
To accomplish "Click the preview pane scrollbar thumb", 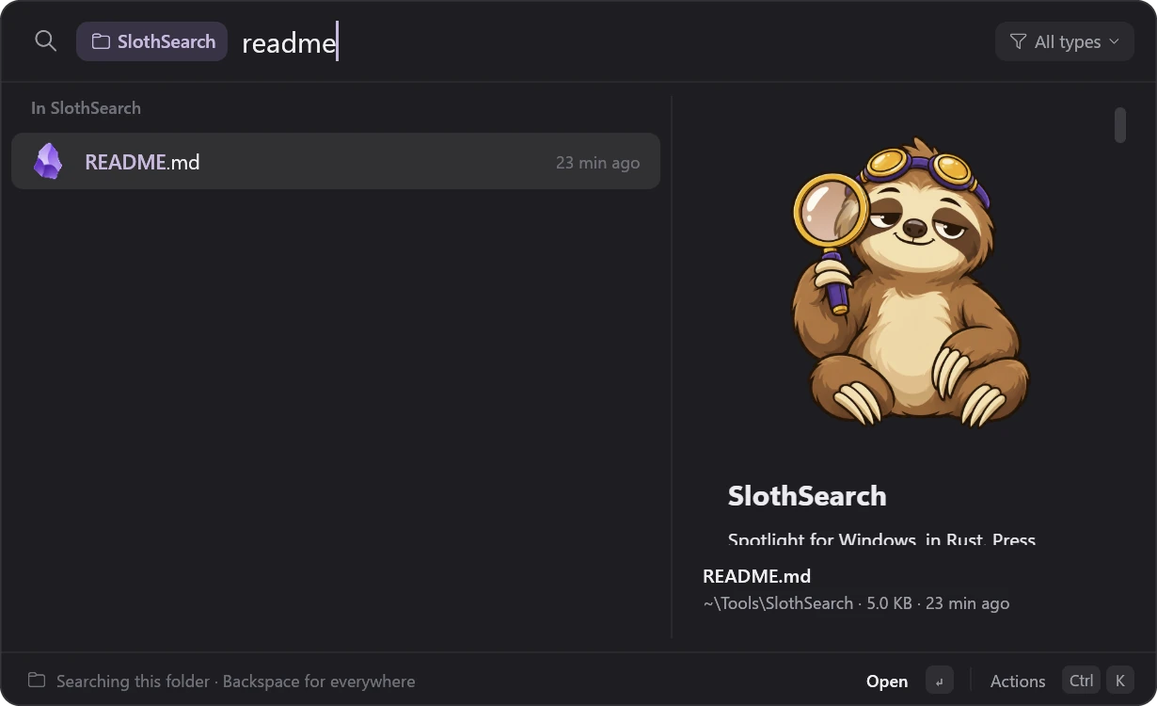I will coord(1120,125).
